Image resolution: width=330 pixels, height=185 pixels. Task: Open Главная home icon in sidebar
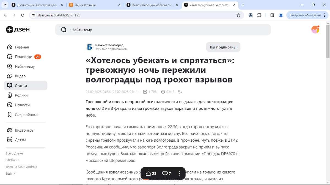[10, 47]
